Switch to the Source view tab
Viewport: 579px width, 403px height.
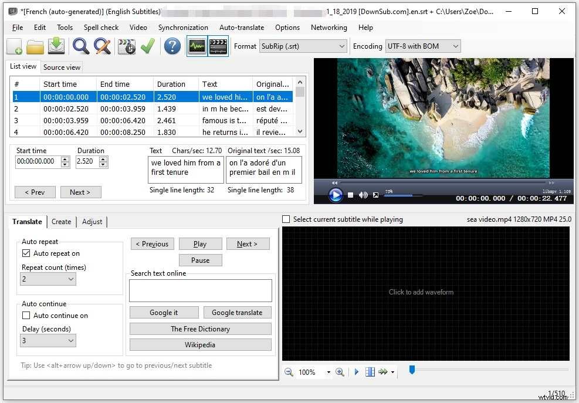61,67
